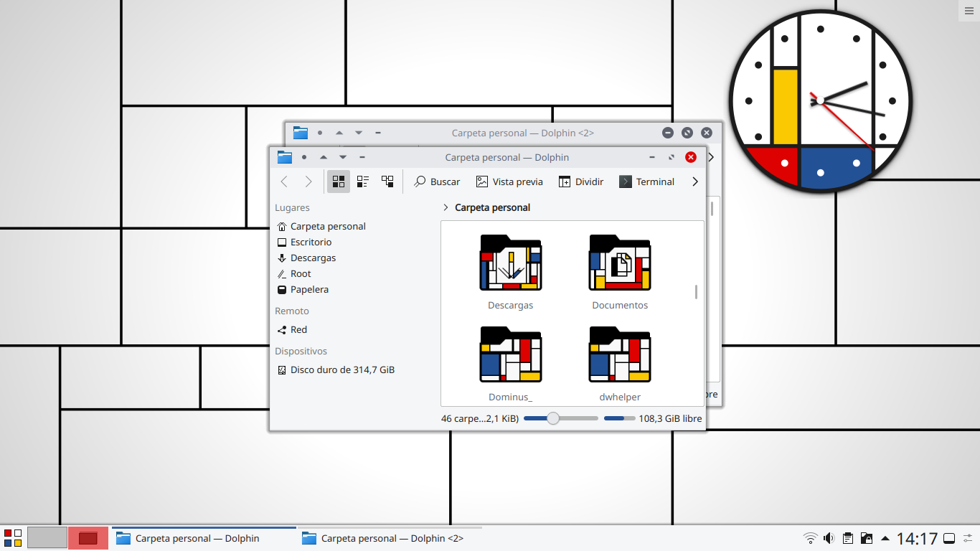The width and height of the screenshot is (980, 551).
Task: Select the Dominus_ folder icon
Action: pos(511,354)
